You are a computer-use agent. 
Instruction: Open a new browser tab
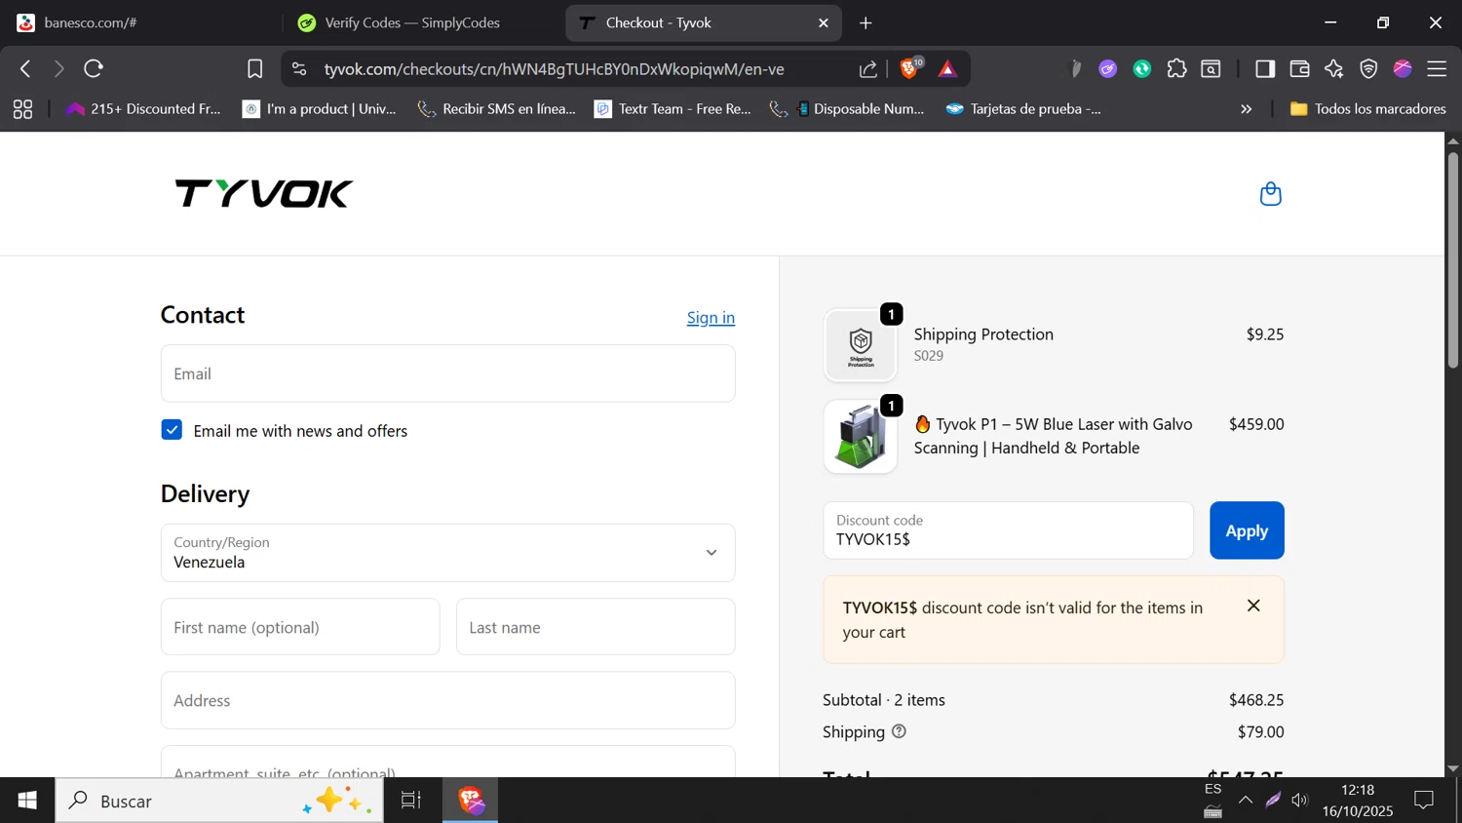click(866, 22)
